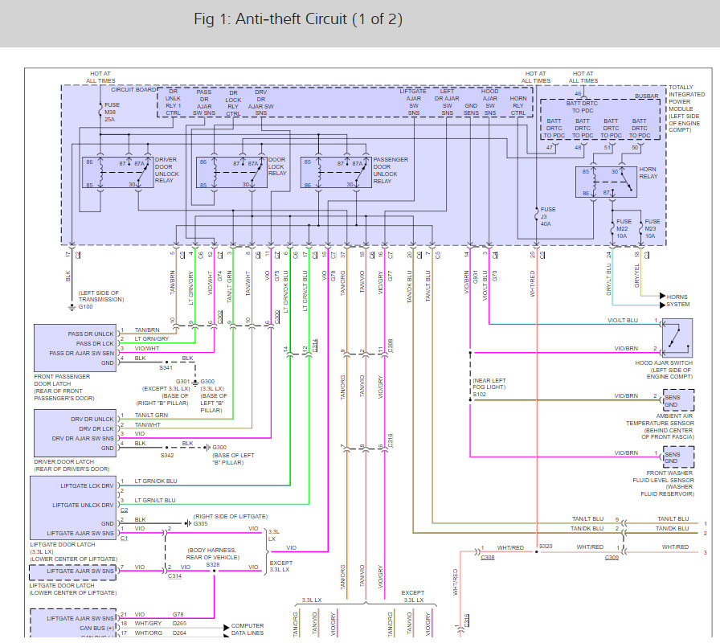Click the D265 circuit code
The image size is (720, 643).
179,623
